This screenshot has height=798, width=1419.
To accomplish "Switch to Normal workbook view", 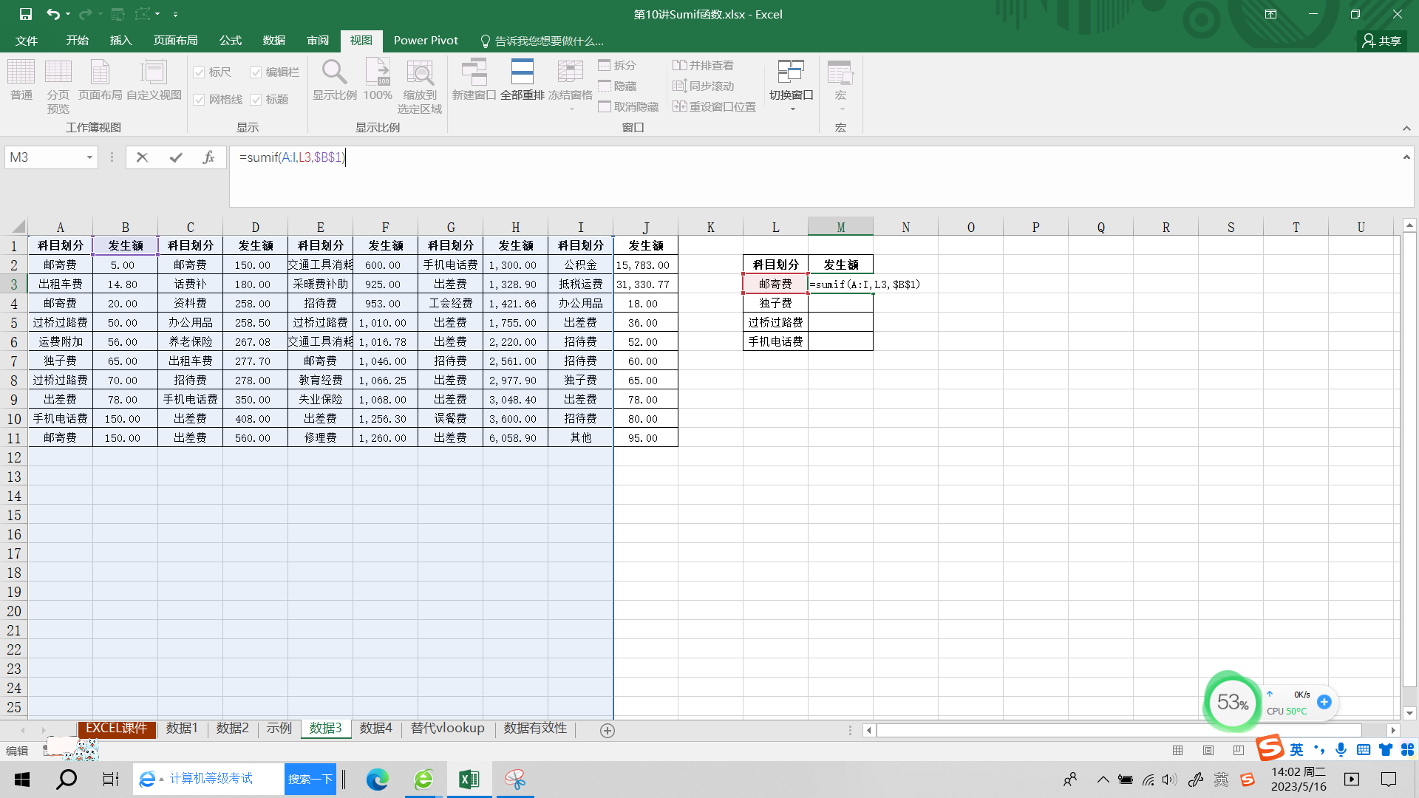I will [21, 80].
